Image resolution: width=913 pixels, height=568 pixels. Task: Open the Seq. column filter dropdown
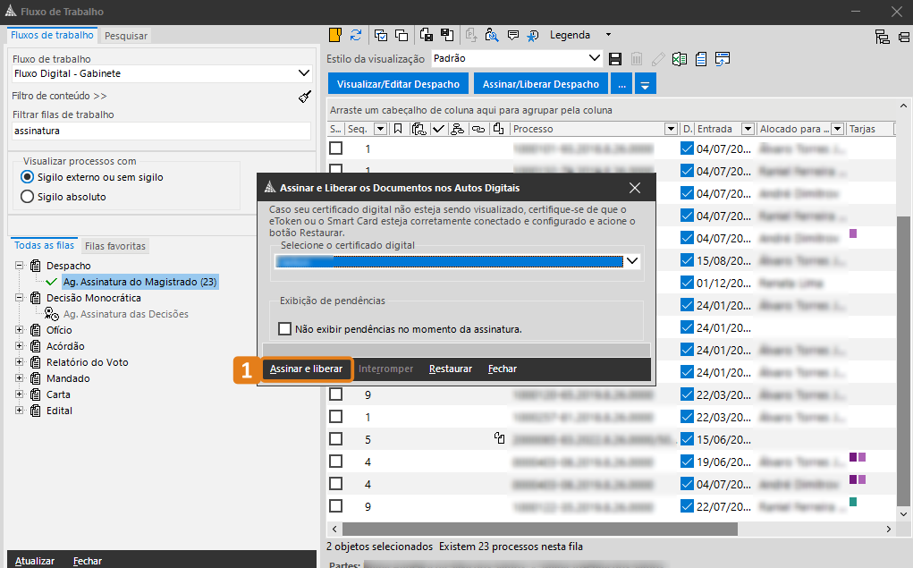380,129
